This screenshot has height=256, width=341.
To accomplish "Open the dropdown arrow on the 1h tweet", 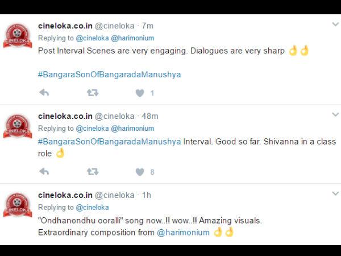I will pyautogui.click(x=335, y=193).
